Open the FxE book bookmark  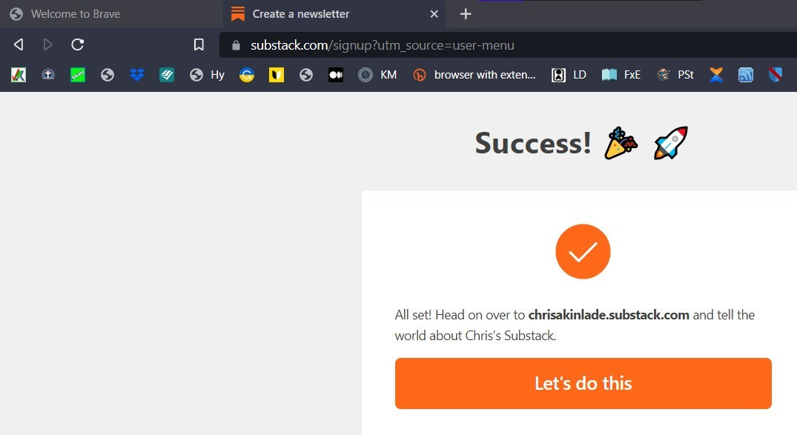(x=621, y=75)
